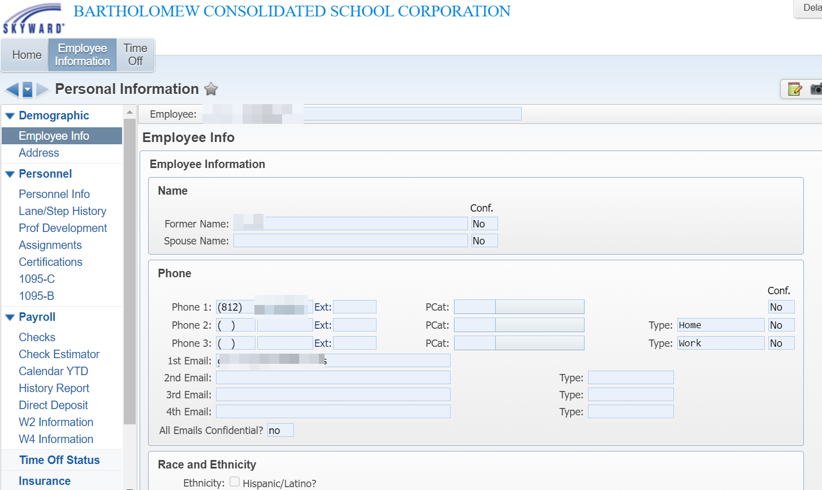Open the Direct Deposit link
The height and width of the screenshot is (490, 822).
coord(53,405)
